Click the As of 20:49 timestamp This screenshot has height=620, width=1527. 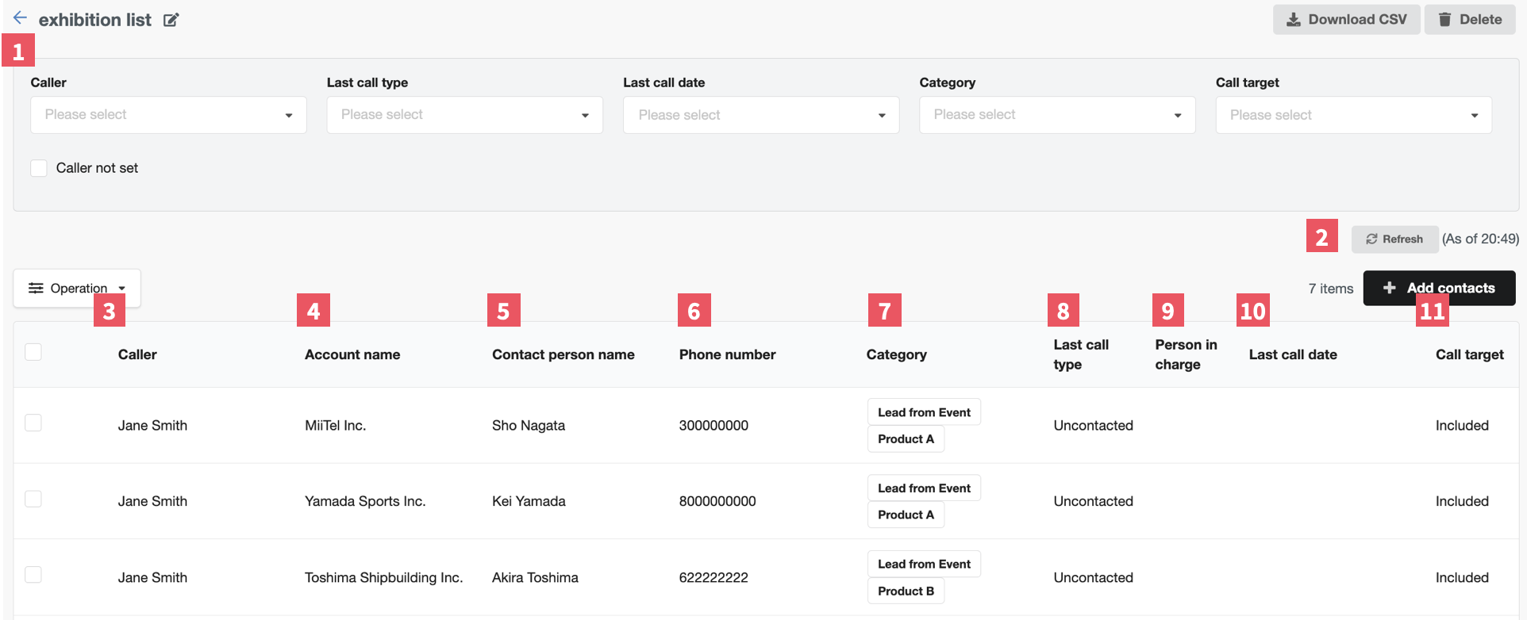coord(1480,239)
